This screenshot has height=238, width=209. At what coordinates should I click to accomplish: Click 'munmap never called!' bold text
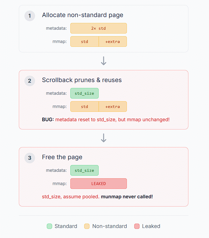(x=127, y=197)
